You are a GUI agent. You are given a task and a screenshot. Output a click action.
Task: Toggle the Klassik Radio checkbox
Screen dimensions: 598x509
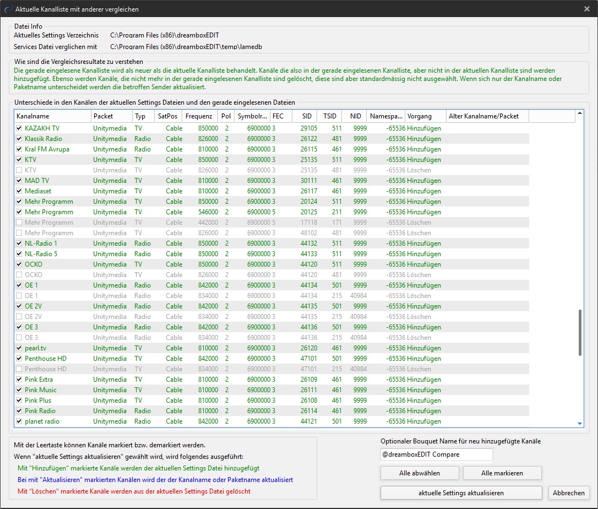point(19,139)
